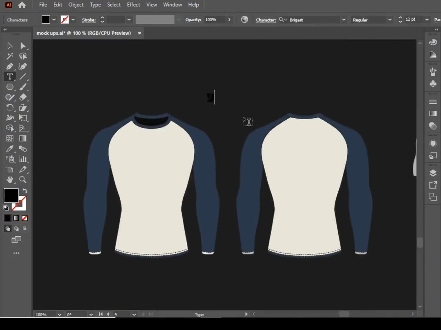The width and height of the screenshot is (441, 330).
Task: Open the Character font family dropdown
Action: pyautogui.click(x=343, y=20)
